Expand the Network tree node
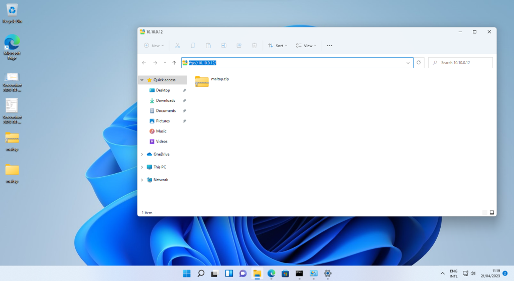 click(142, 180)
